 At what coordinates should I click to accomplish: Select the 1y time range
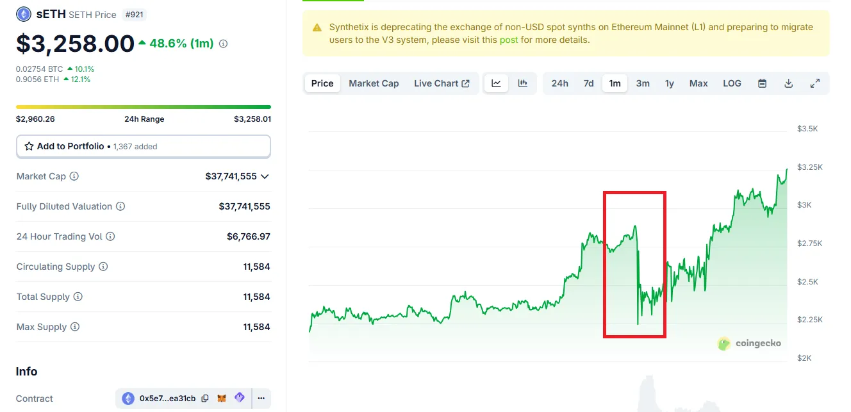[x=669, y=83]
